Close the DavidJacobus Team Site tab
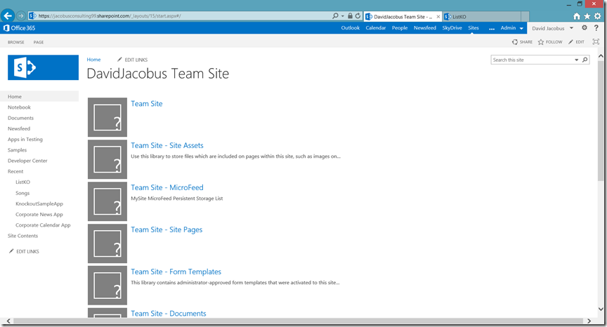The height and width of the screenshot is (327, 607). pyautogui.click(x=438, y=17)
